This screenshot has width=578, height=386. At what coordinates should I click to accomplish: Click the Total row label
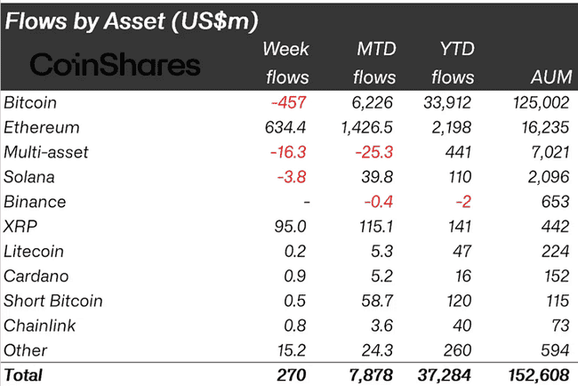(x=23, y=375)
